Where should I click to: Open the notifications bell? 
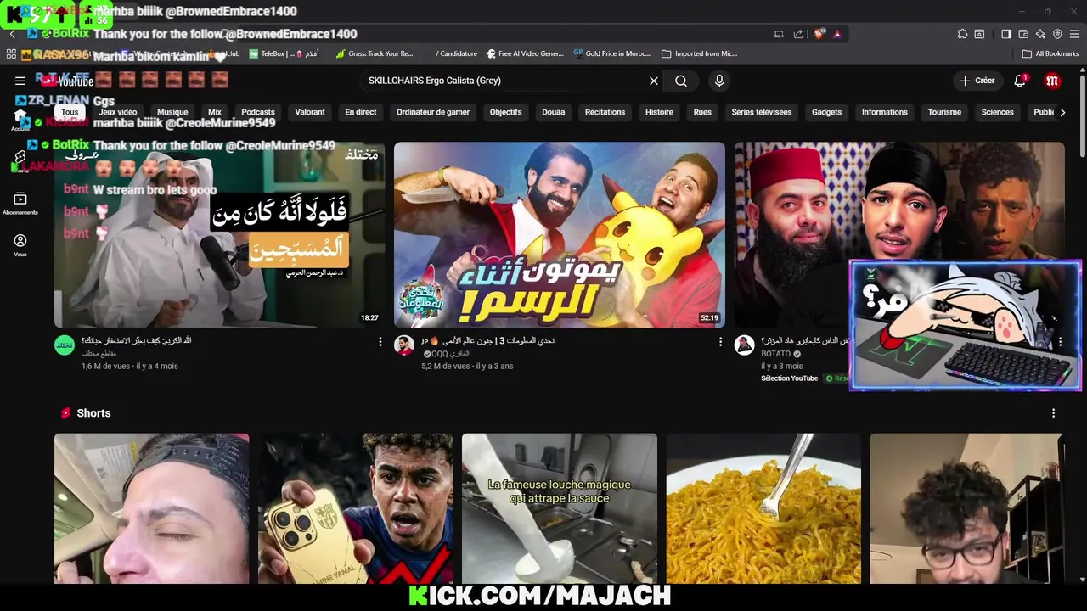point(1020,81)
